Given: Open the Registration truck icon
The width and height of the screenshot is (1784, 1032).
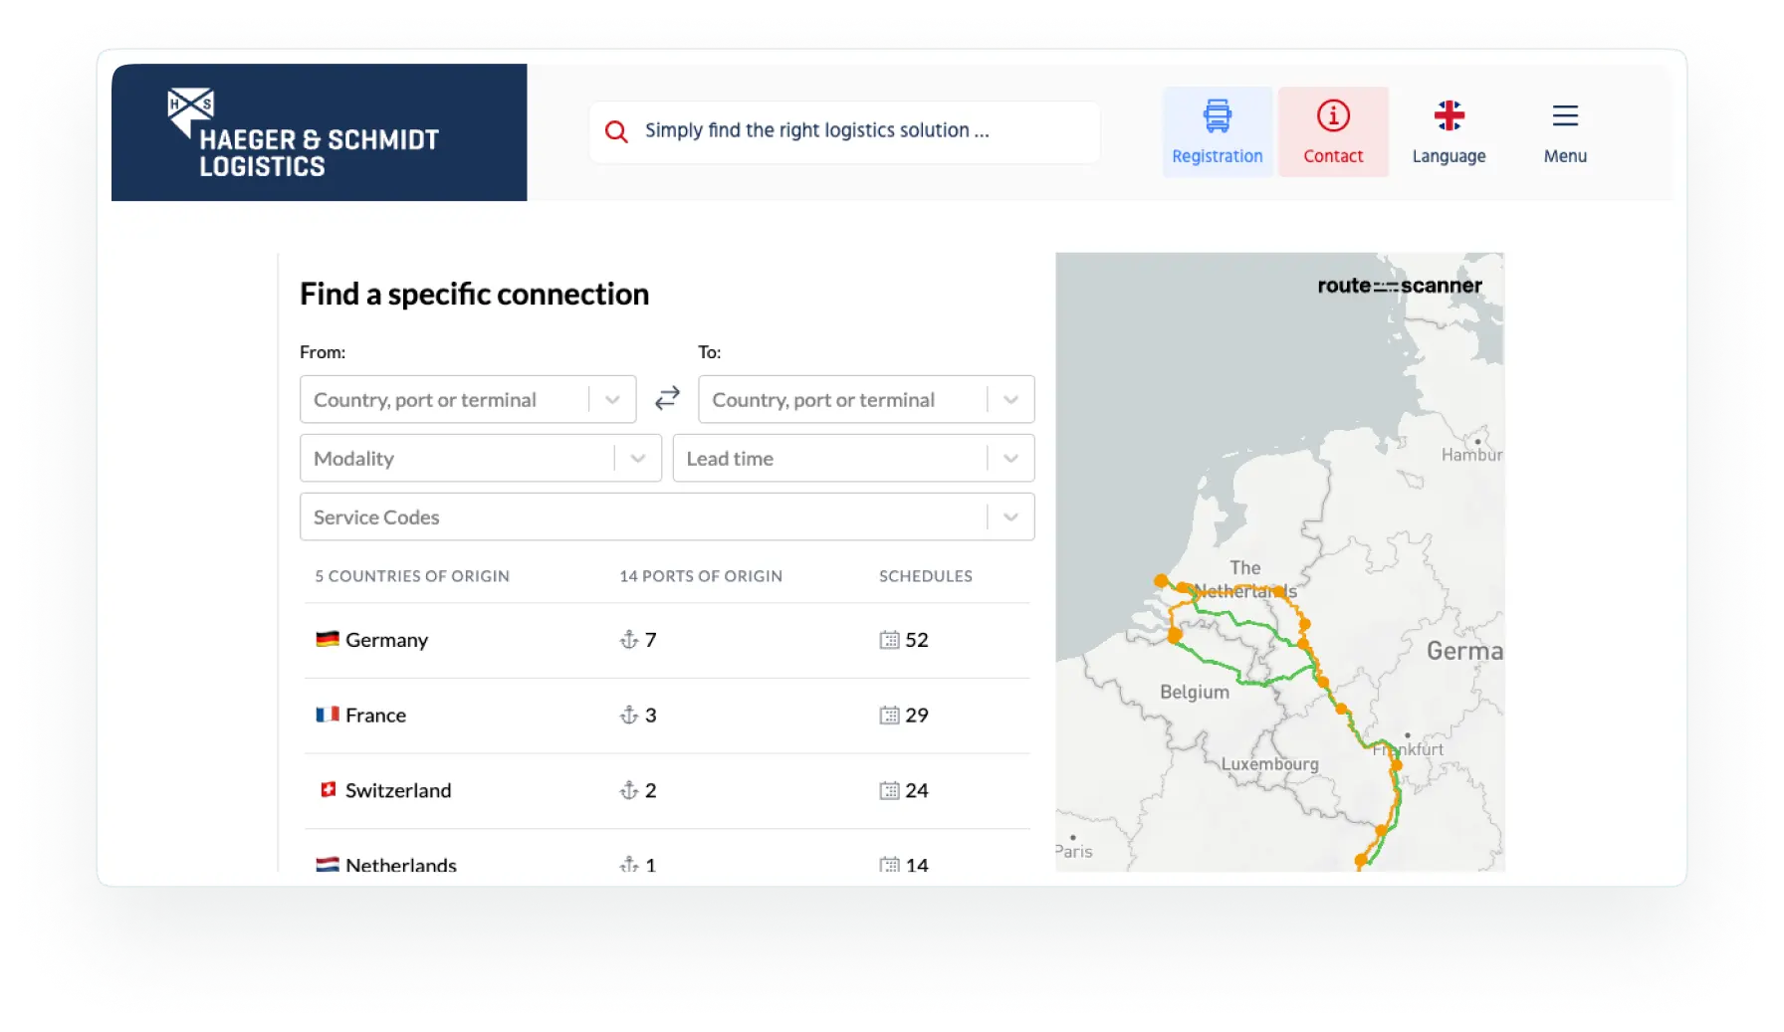Looking at the screenshot, I should pos(1217,116).
